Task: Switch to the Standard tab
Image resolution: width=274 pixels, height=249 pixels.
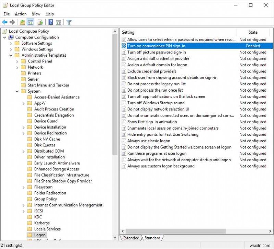Action: 153,238
